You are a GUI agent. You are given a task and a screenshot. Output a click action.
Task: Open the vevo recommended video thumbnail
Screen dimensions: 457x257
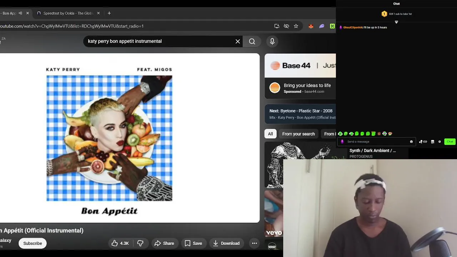[x=274, y=213]
